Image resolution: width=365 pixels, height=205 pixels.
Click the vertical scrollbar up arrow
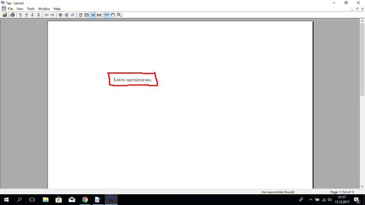(x=362, y=21)
